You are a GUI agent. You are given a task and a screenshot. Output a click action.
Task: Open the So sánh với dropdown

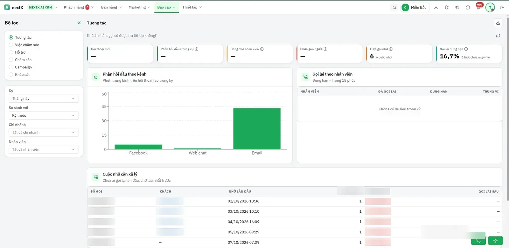tap(44, 115)
